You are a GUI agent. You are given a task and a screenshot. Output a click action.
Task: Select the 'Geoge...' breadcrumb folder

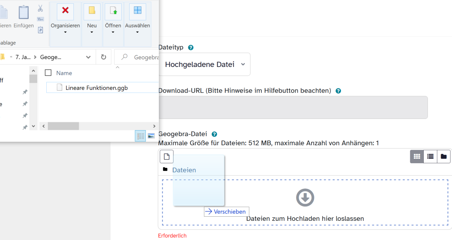point(50,57)
